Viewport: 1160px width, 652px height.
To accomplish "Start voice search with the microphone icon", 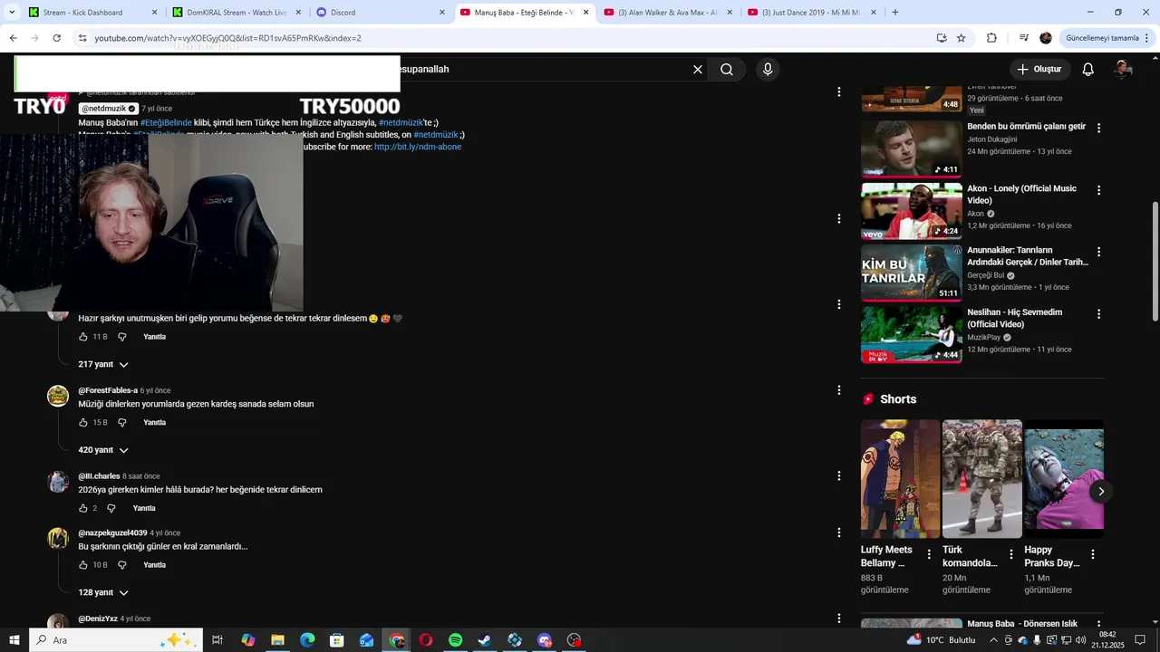I will tap(768, 70).
